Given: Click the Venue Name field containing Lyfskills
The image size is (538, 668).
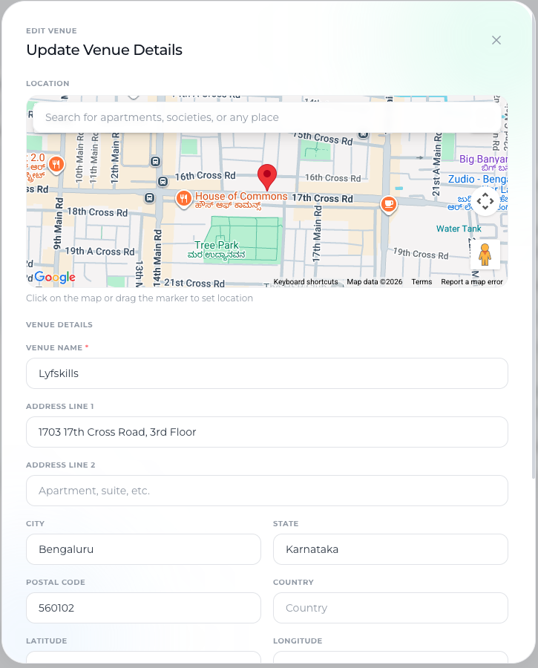Looking at the screenshot, I should [267, 373].
